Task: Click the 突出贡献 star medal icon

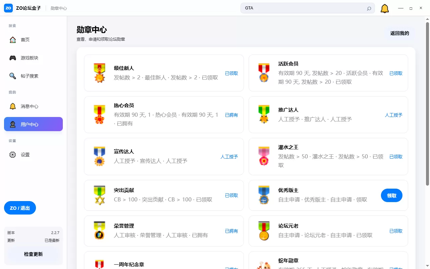Action: click(99, 195)
